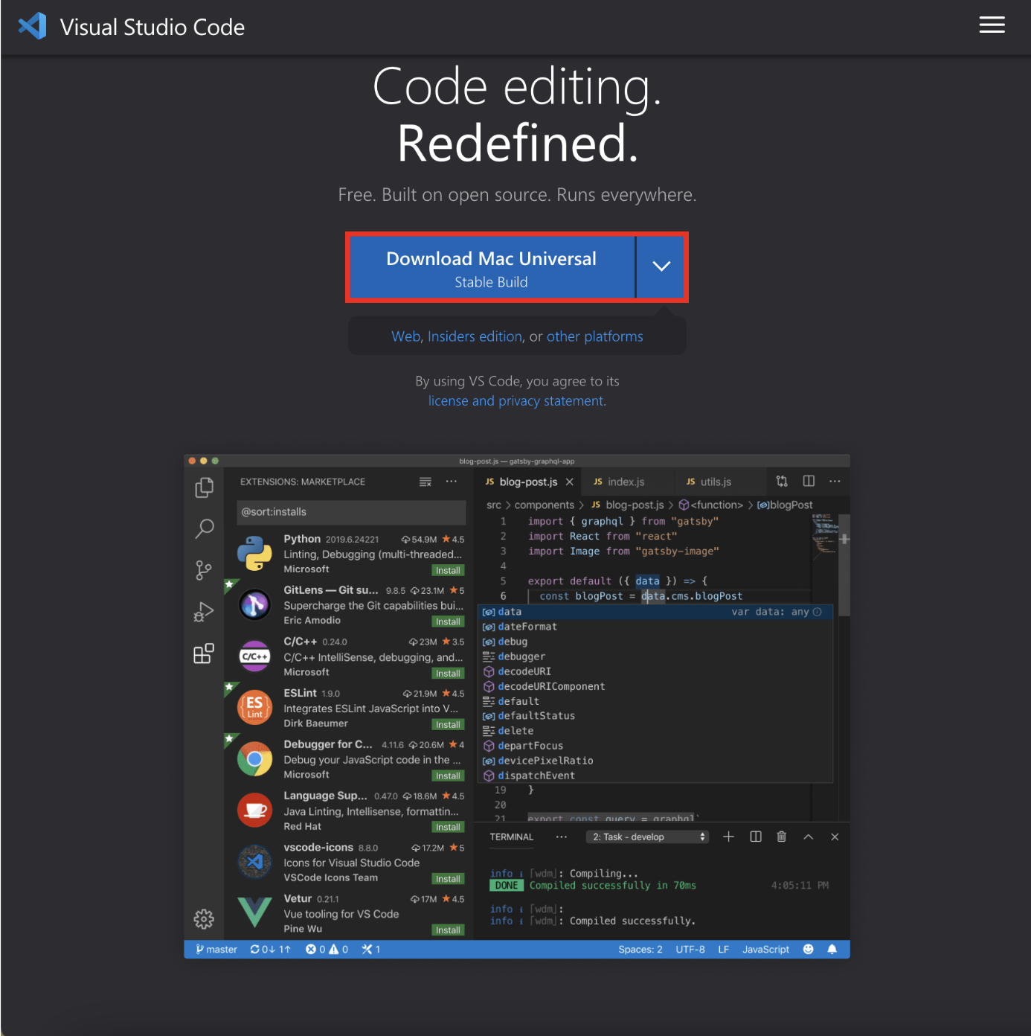Image resolution: width=1031 pixels, height=1036 pixels.
Task: Click the Split Editor icon
Action: (809, 481)
